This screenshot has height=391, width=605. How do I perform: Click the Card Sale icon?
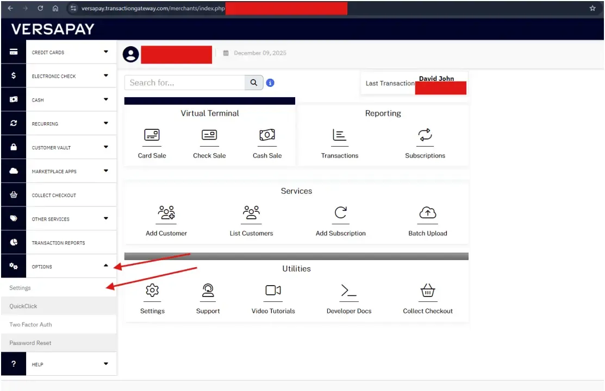(152, 136)
